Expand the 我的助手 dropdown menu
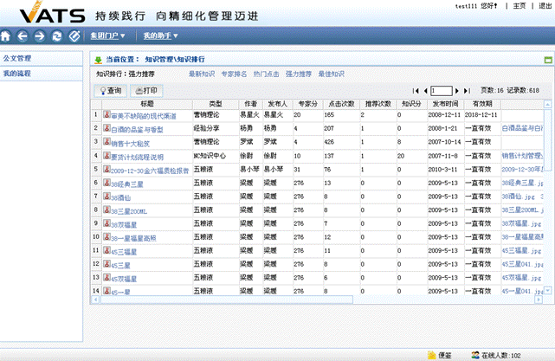This screenshot has width=555, height=361. (x=160, y=36)
